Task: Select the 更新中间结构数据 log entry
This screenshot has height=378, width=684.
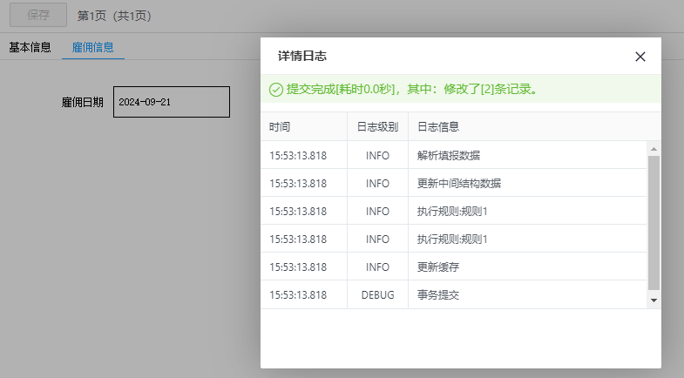Action: point(459,183)
